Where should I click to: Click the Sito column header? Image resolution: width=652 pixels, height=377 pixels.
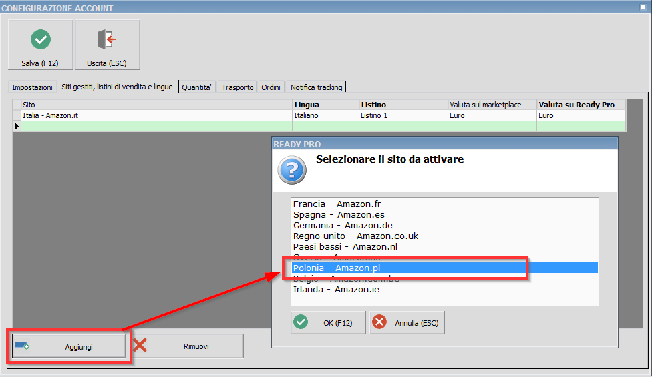point(157,105)
